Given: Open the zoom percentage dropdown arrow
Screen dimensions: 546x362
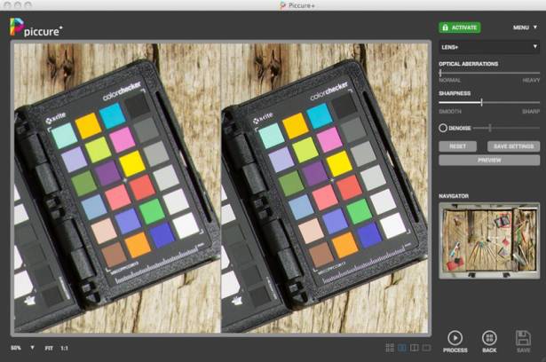Looking at the screenshot, I should point(32,348).
